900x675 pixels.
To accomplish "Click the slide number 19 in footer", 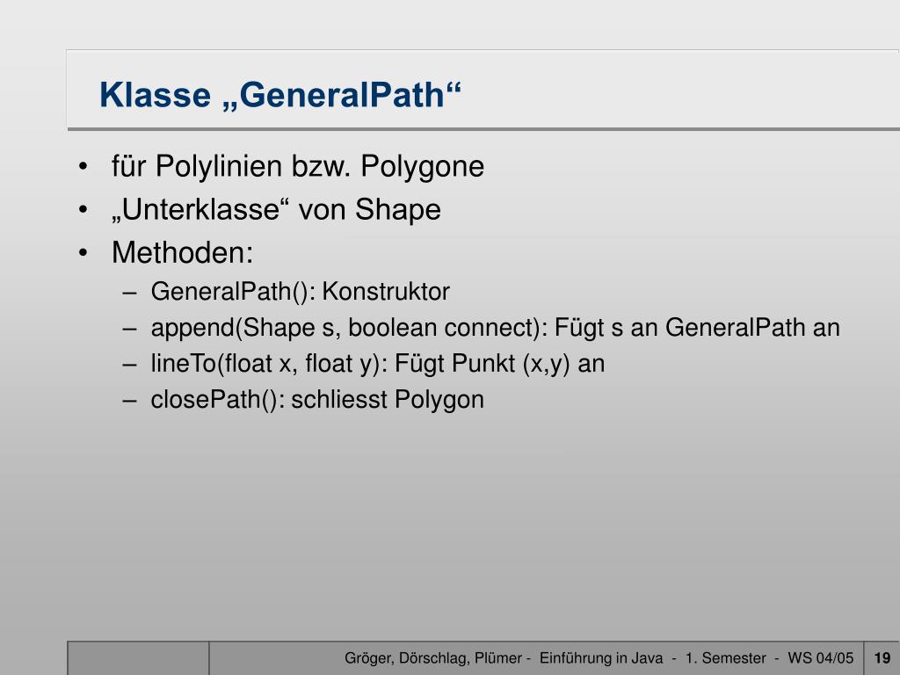I will (x=882, y=657).
